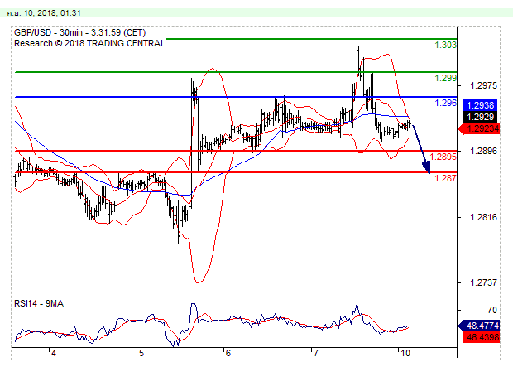The image size is (513, 367).
Task: Click the RSI14 - 9MA indicator label
Action: (x=39, y=304)
